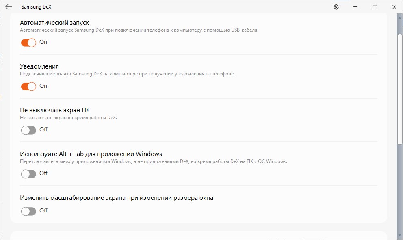The width and height of the screenshot is (403, 240).
Task: Click the Уведомления section heading
Action: pyautogui.click(x=41, y=66)
